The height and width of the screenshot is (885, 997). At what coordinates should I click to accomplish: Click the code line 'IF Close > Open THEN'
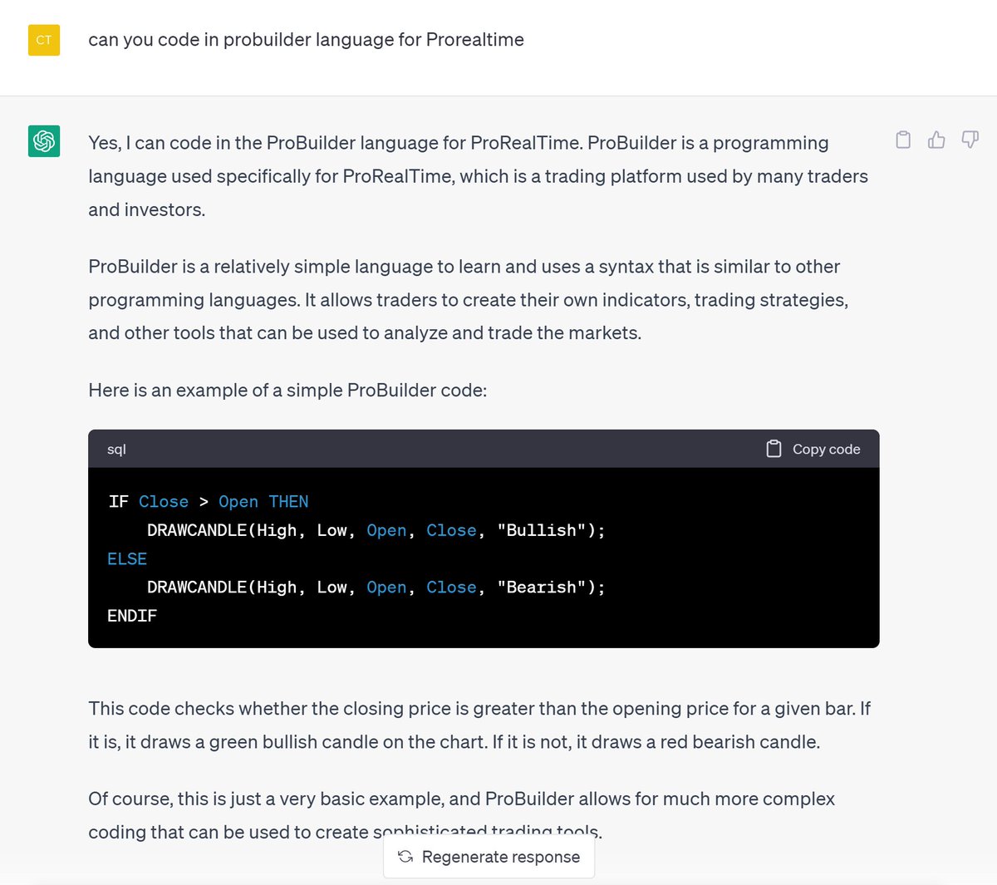[209, 502]
